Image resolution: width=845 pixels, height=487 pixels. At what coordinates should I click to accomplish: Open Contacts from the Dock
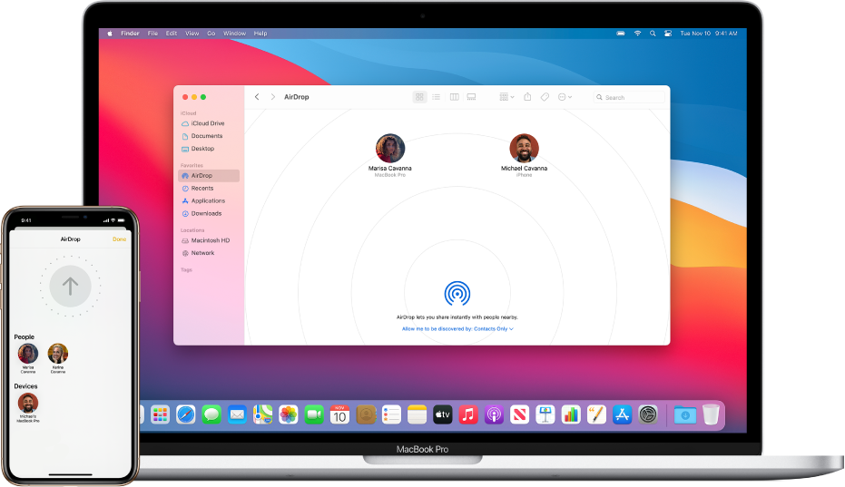[x=366, y=414]
